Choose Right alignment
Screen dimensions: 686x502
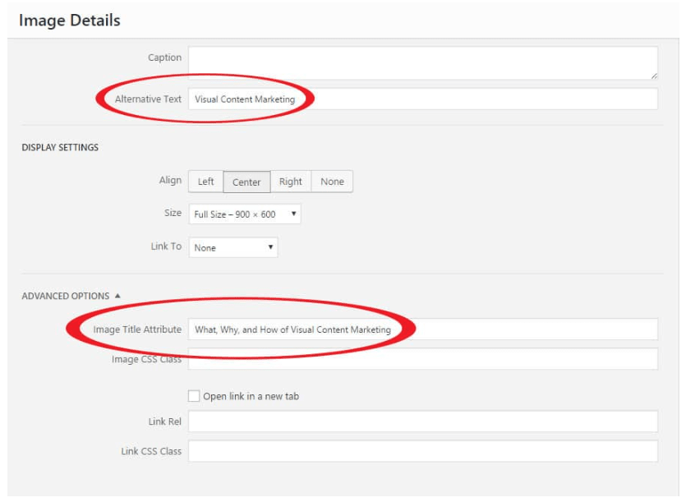pyautogui.click(x=290, y=182)
